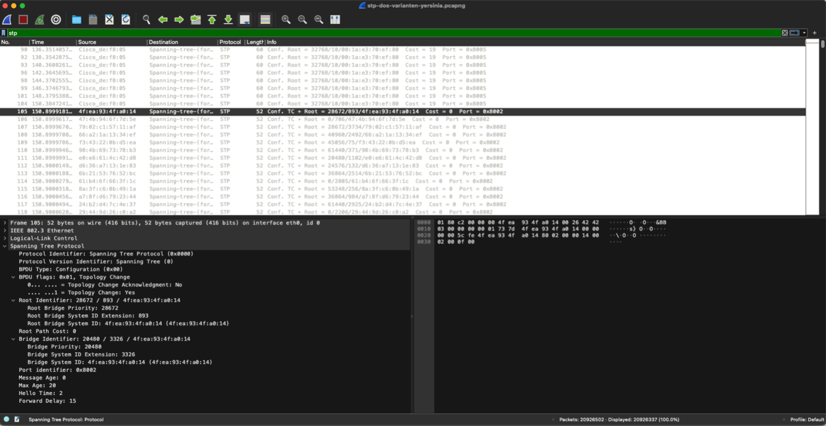Screen dimensions: 826x426
Task: Restart the current capture
Action: point(39,19)
